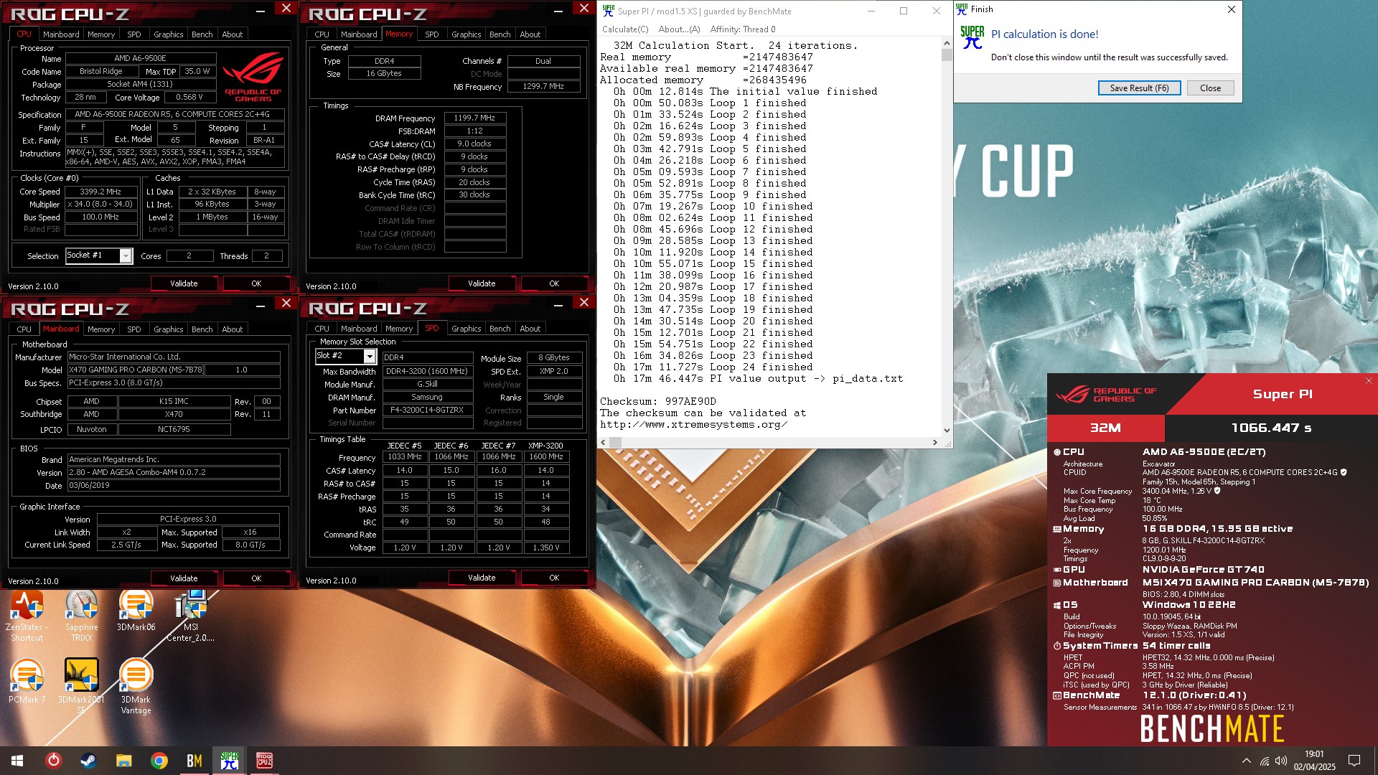Switch to Memory tab in SPD window
The width and height of the screenshot is (1378, 775).
399,329
